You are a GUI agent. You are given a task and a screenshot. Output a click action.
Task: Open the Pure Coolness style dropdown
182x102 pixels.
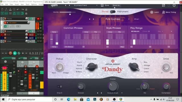click(129, 19)
